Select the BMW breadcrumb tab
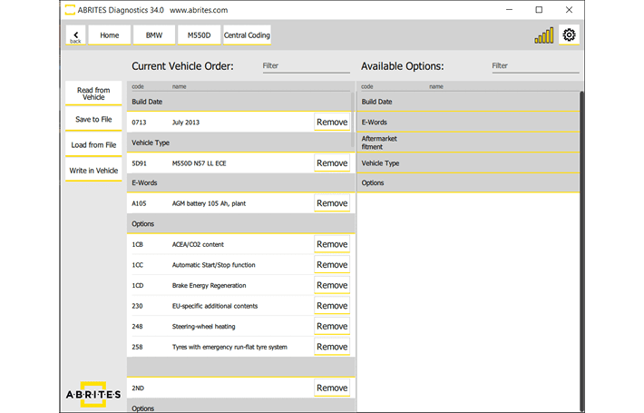This screenshot has height=413, width=644. pos(153,35)
